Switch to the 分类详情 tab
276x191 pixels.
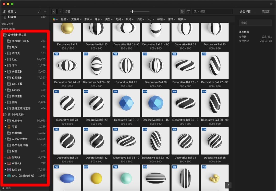pos(245,11)
